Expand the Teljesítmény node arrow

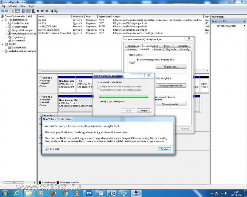[x=7, y=37]
